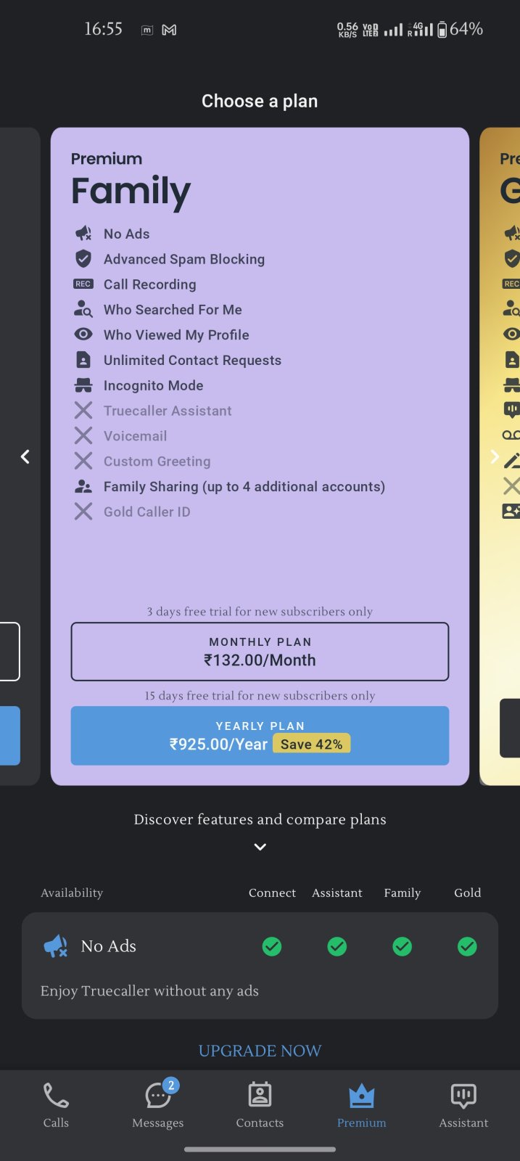
Task: Tap the Assistant plan green checkmark
Action: pos(337,946)
